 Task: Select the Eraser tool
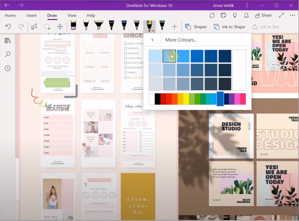pos(73,25)
